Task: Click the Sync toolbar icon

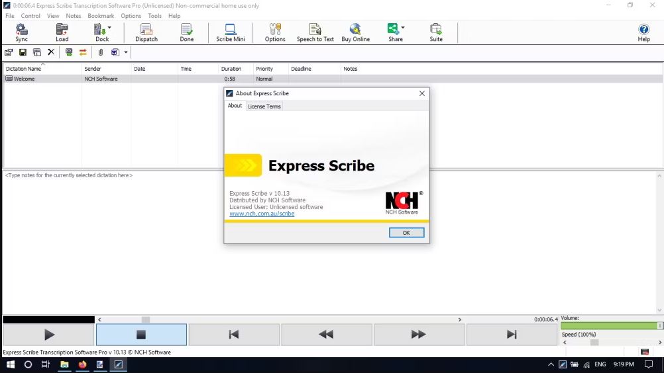Action: (22, 32)
